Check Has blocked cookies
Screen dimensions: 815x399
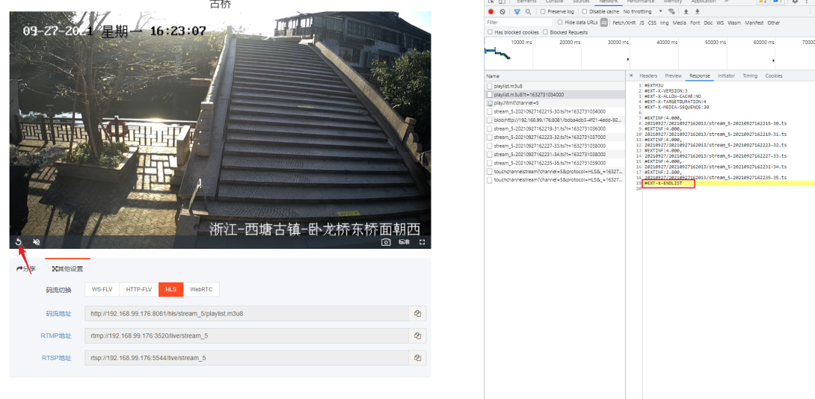click(490, 32)
